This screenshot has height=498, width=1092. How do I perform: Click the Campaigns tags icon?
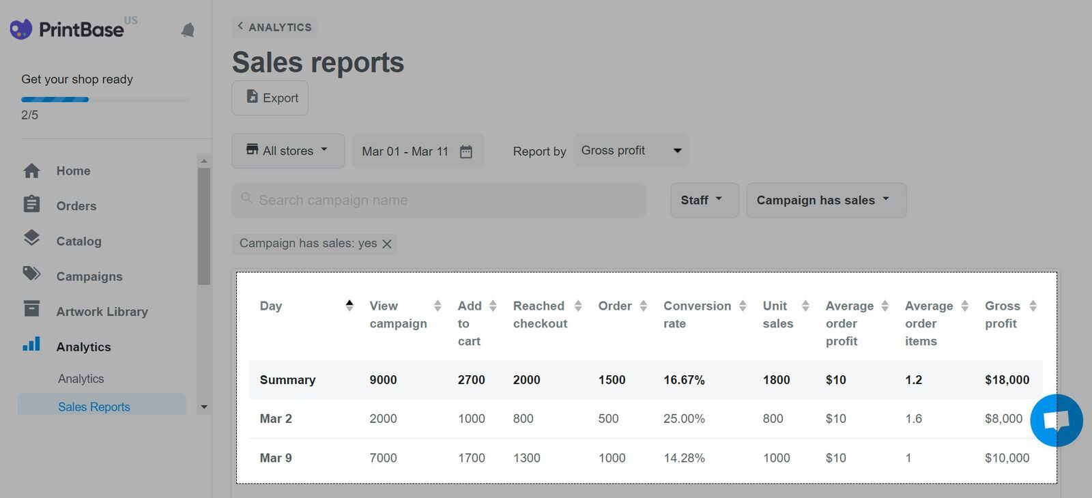[x=31, y=274]
